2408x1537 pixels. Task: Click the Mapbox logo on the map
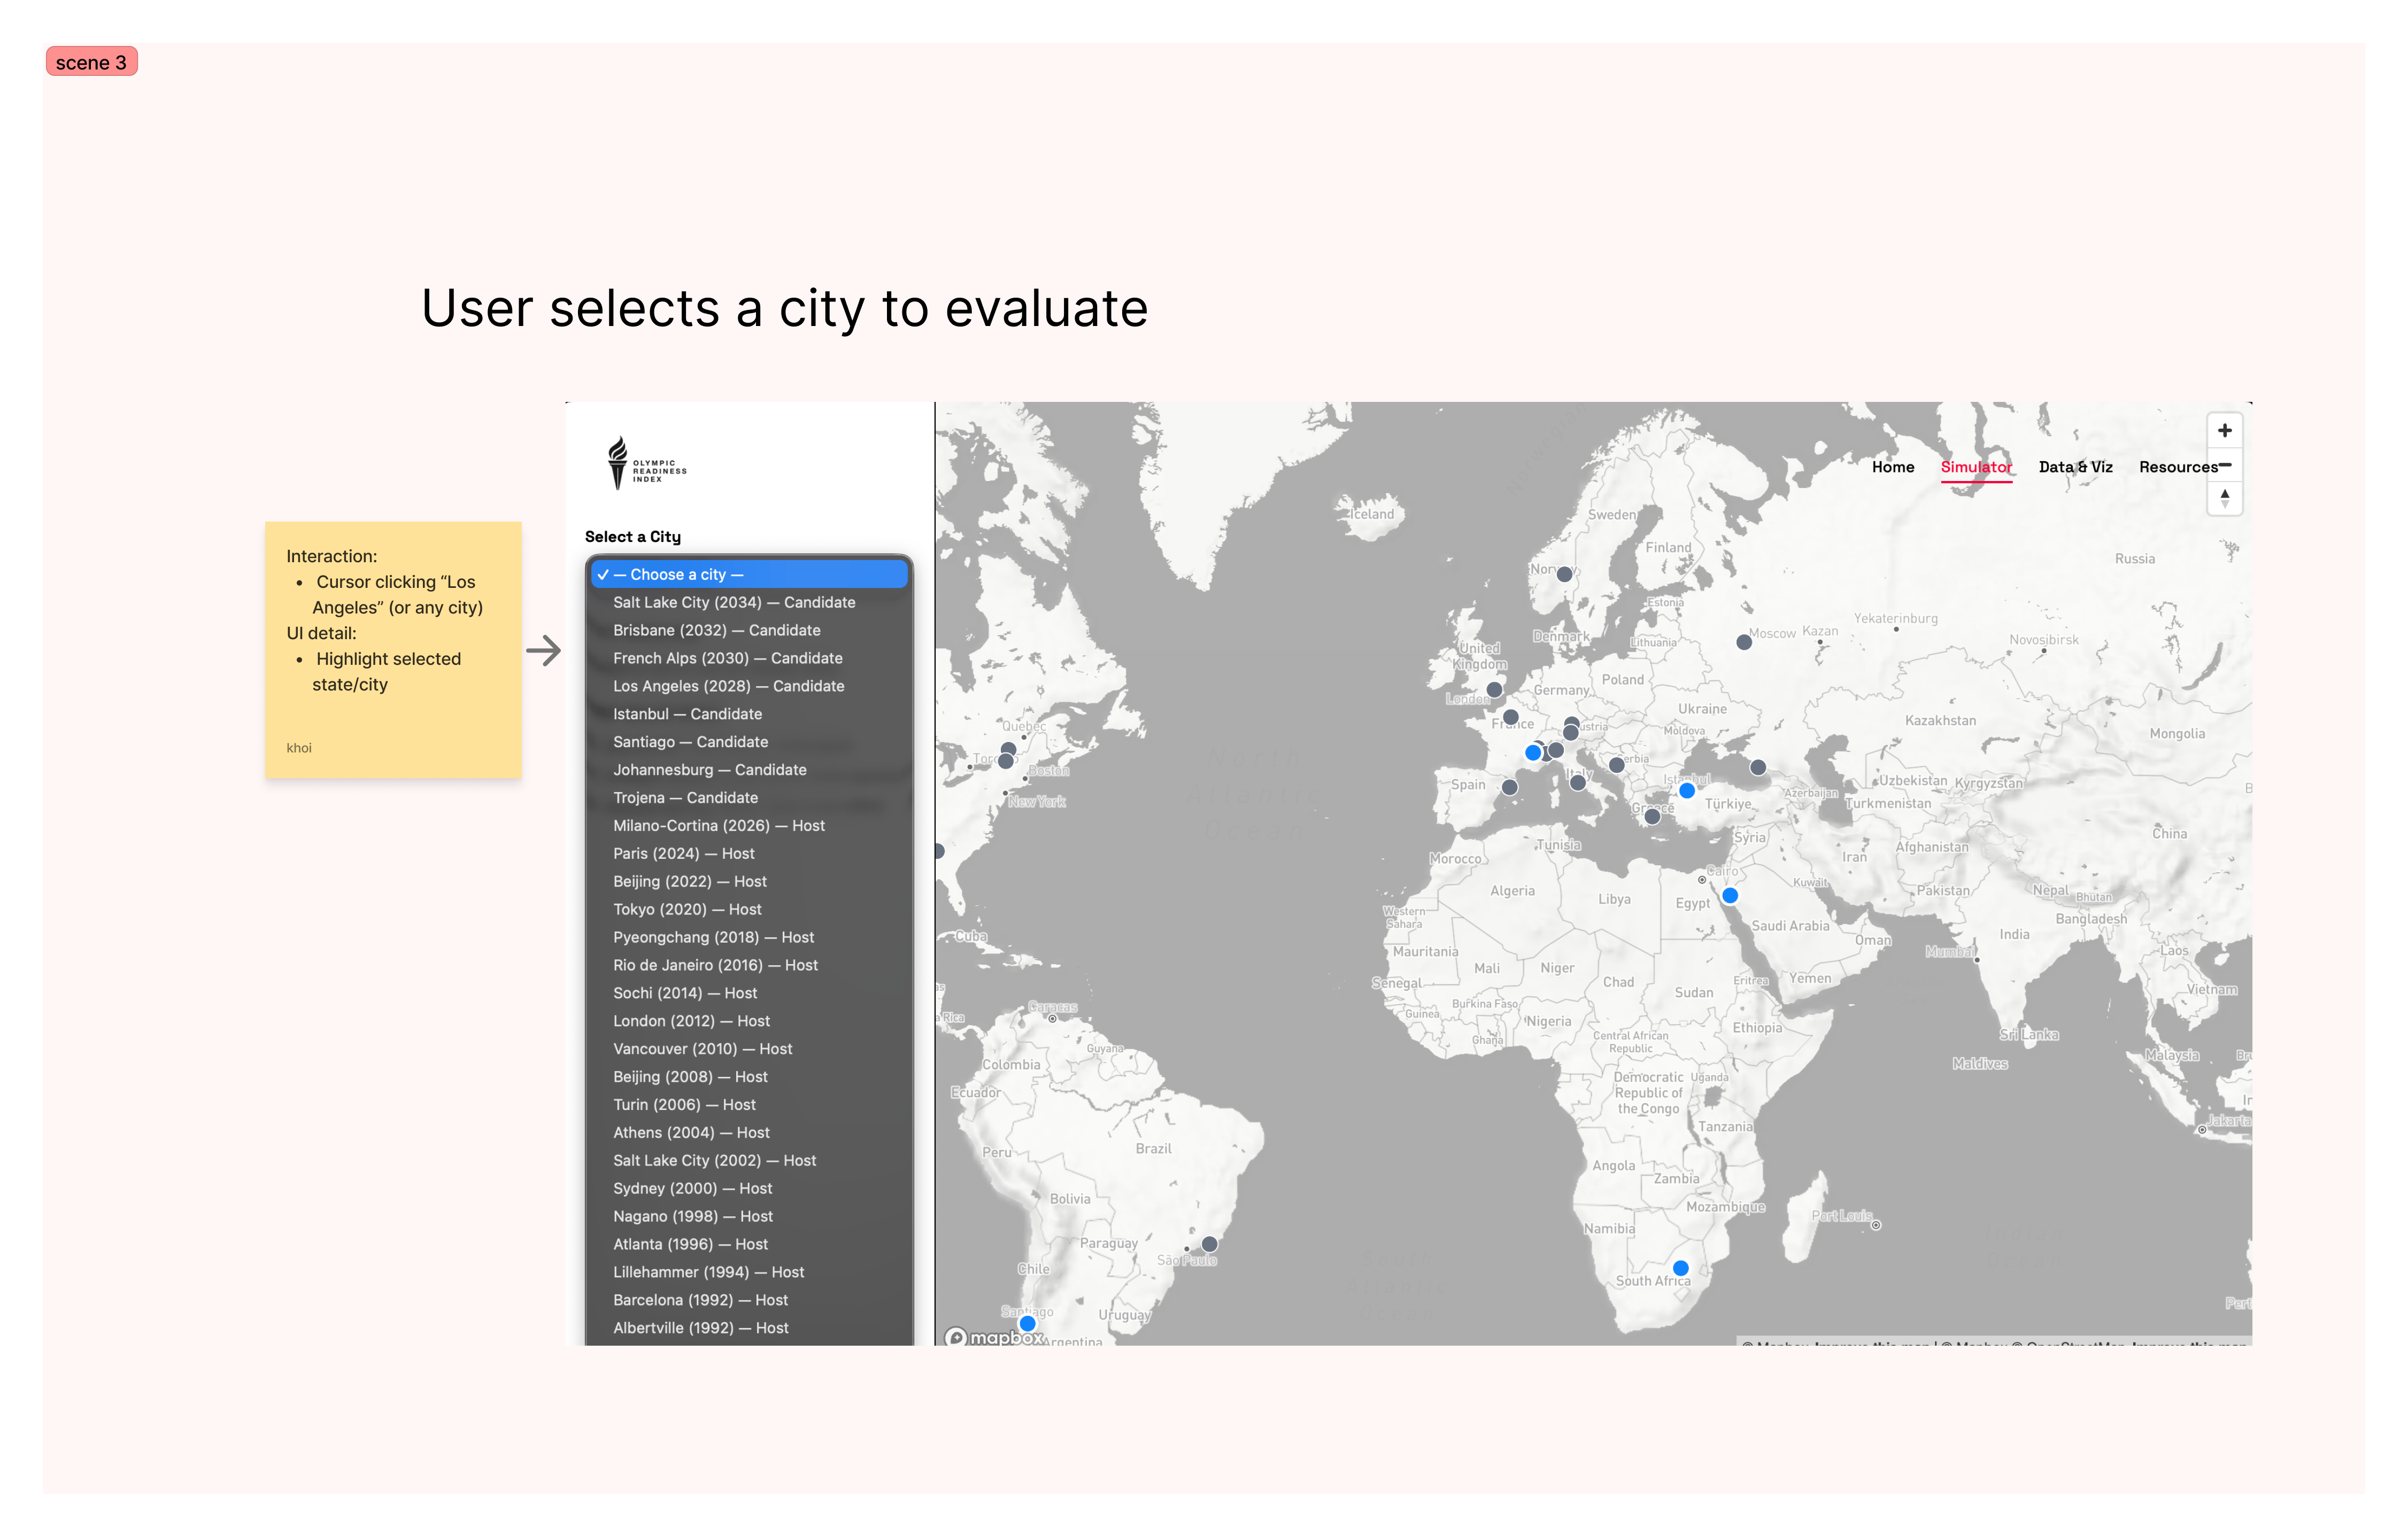pos(995,1337)
